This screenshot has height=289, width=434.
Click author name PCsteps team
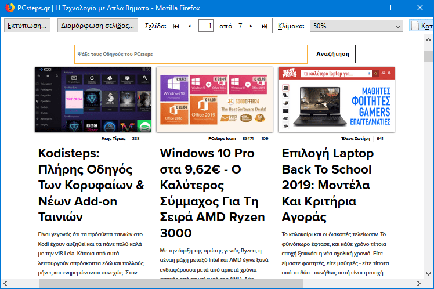(222, 139)
